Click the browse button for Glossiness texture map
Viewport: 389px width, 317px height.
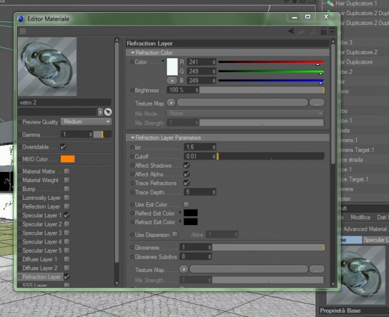pos(317,269)
